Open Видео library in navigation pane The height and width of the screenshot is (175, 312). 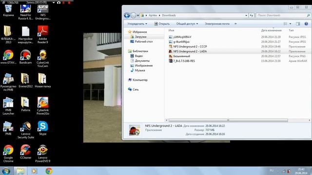(x=136, y=56)
